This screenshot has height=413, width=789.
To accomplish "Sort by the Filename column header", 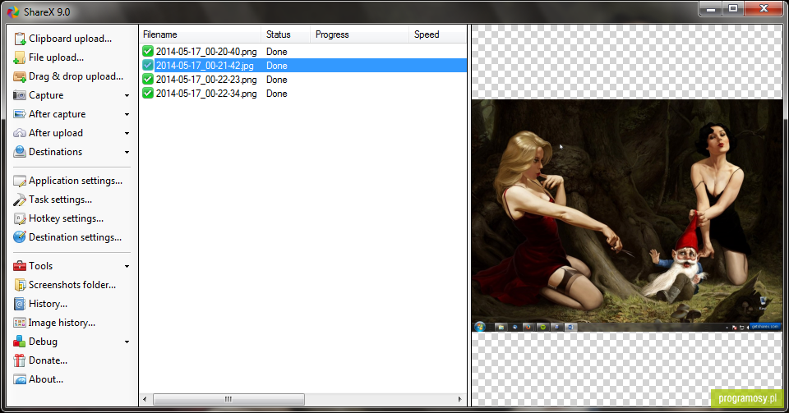I will pyautogui.click(x=201, y=34).
